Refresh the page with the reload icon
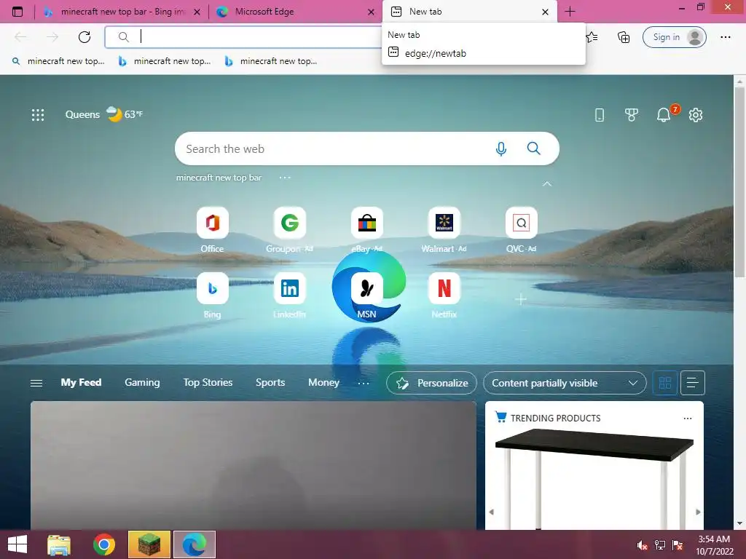Screen dimensions: 746x559 (x=85, y=37)
